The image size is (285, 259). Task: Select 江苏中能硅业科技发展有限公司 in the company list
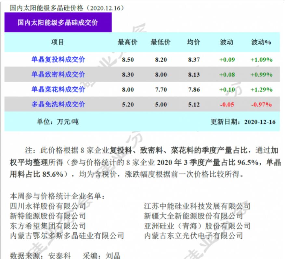pyautogui.click(x=197, y=206)
